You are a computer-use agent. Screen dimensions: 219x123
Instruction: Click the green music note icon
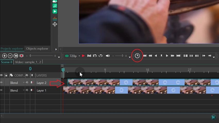[x=55, y=6]
